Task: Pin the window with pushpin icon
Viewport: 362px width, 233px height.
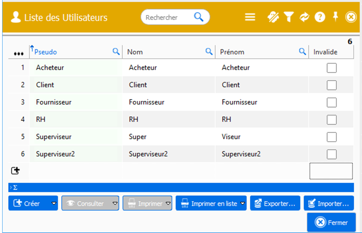Action: click(x=335, y=17)
